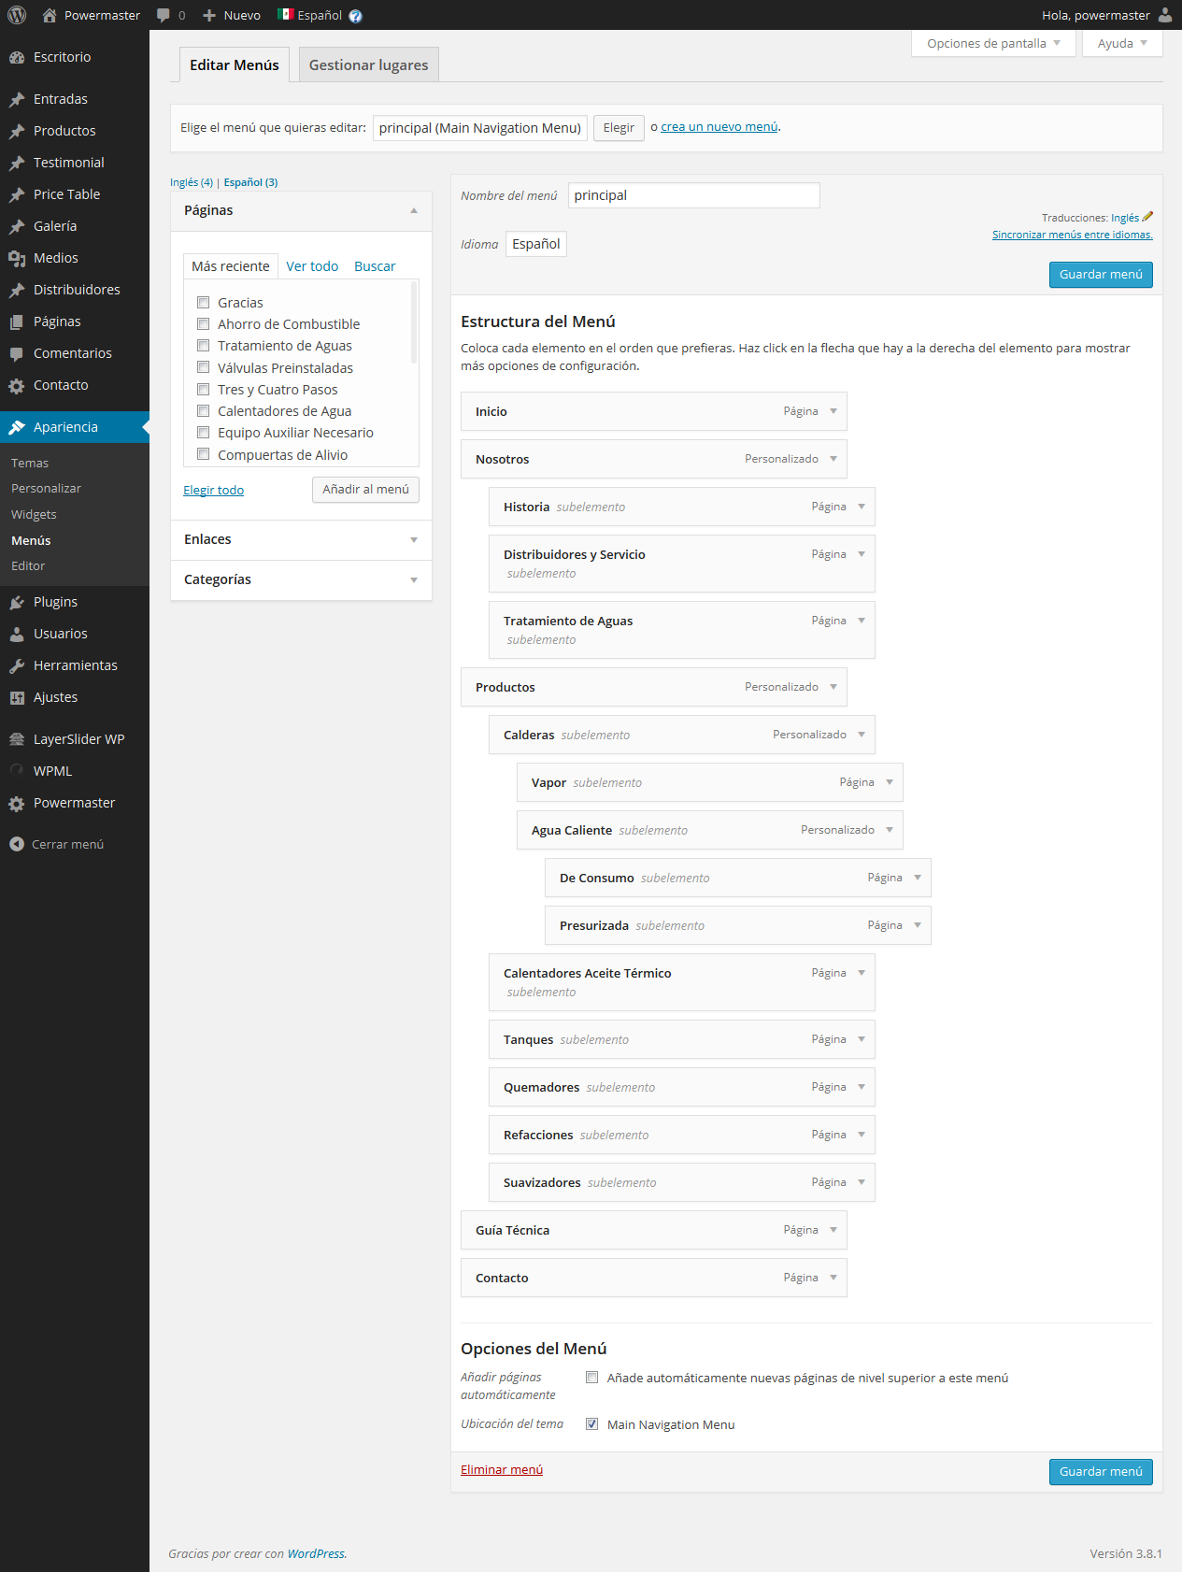Open Medios via its media icon

click(17, 258)
